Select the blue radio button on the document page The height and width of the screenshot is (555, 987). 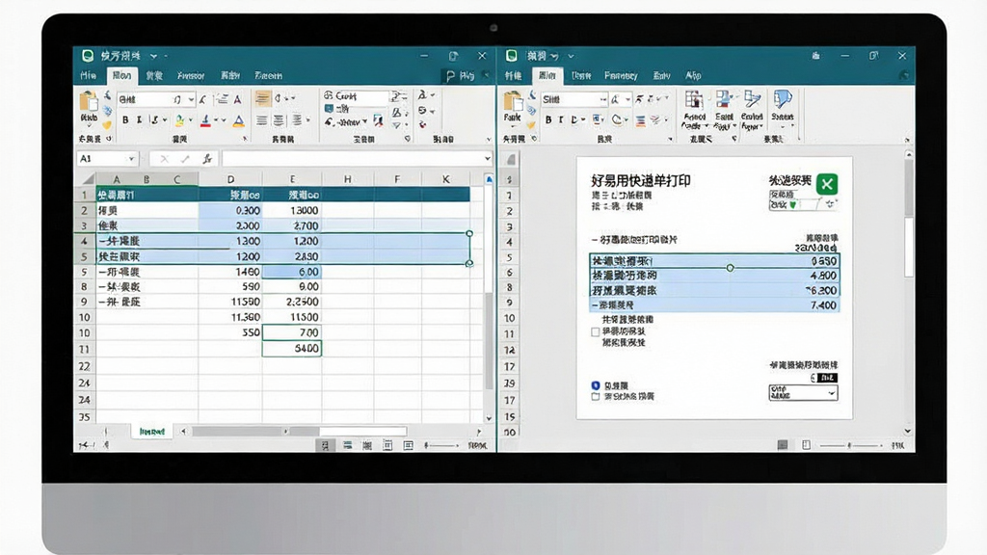[x=596, y=385]
